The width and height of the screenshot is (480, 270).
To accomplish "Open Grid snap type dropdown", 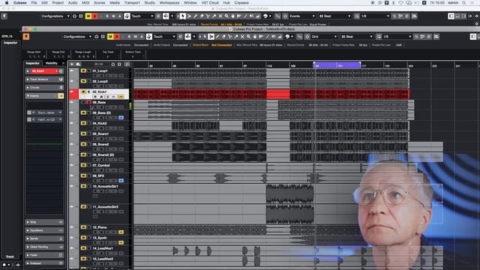I will tap(324, 37).
